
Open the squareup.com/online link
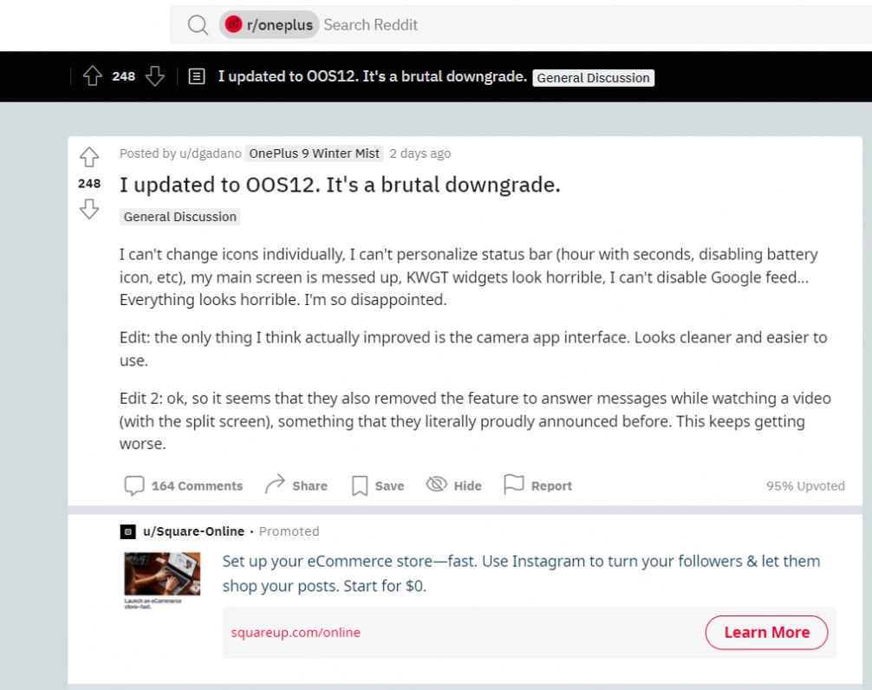[296, 632]
